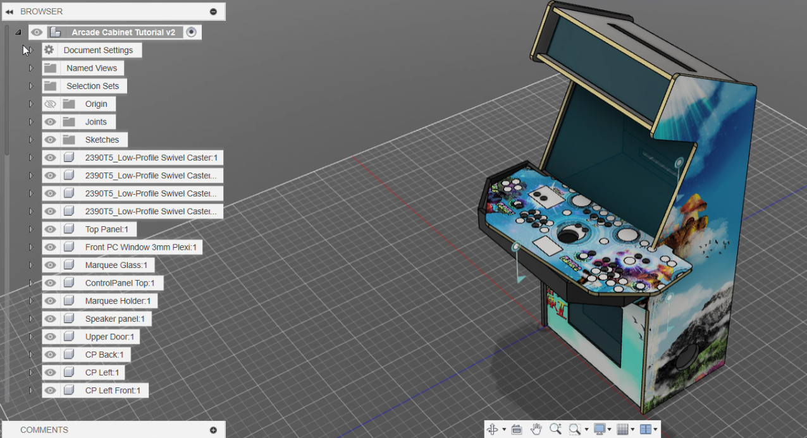Select the Front PC Window 3mm Plexi:1 label
807x438 pixels.
click(141, 247)
